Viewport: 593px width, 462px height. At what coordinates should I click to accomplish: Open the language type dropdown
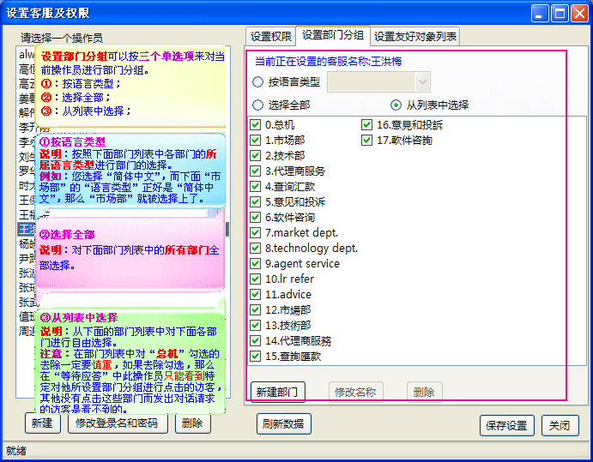click(421, 81)
